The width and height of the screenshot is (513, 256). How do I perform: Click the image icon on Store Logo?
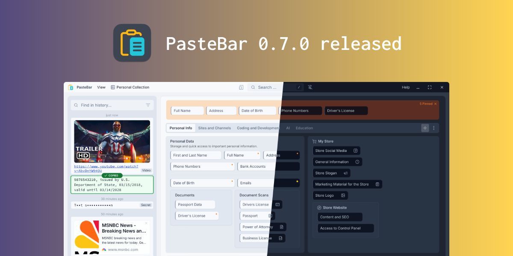343,195
